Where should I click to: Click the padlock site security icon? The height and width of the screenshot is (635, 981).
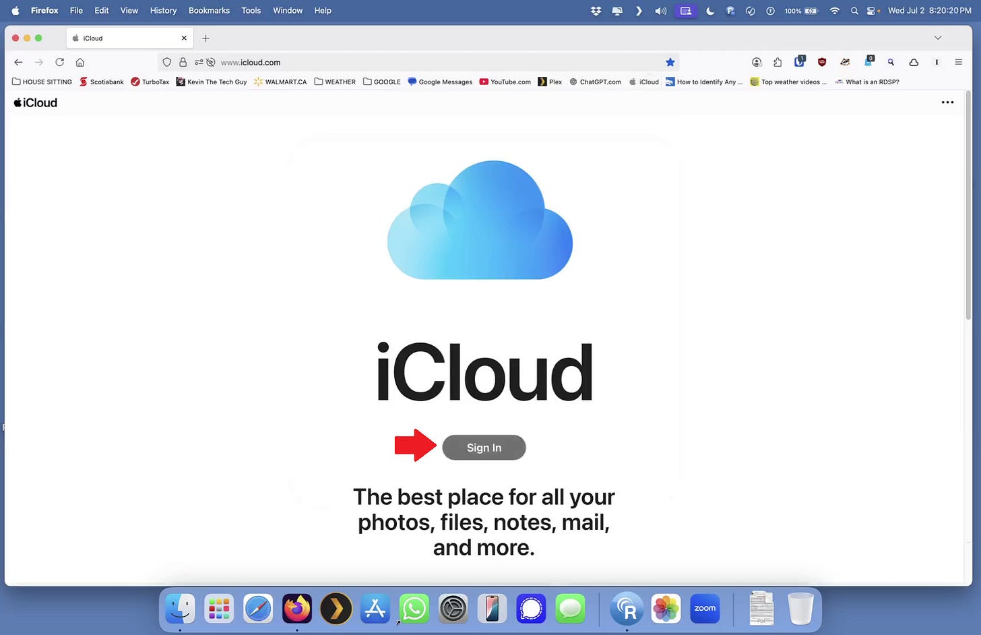[183, 62]
